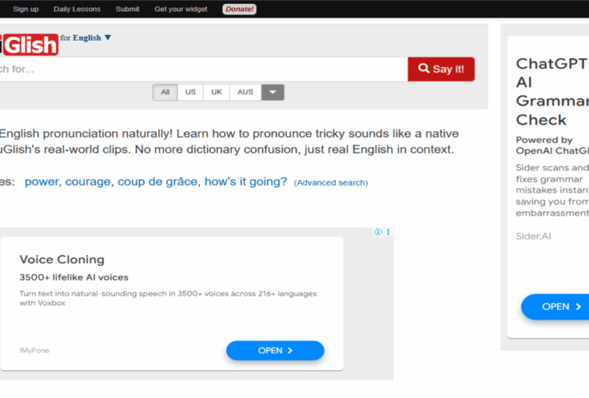Image resolution: width=589 pixels, height=398 pixels.
Task: Try the example word 'courage'
Action: (x=88, y=182)
